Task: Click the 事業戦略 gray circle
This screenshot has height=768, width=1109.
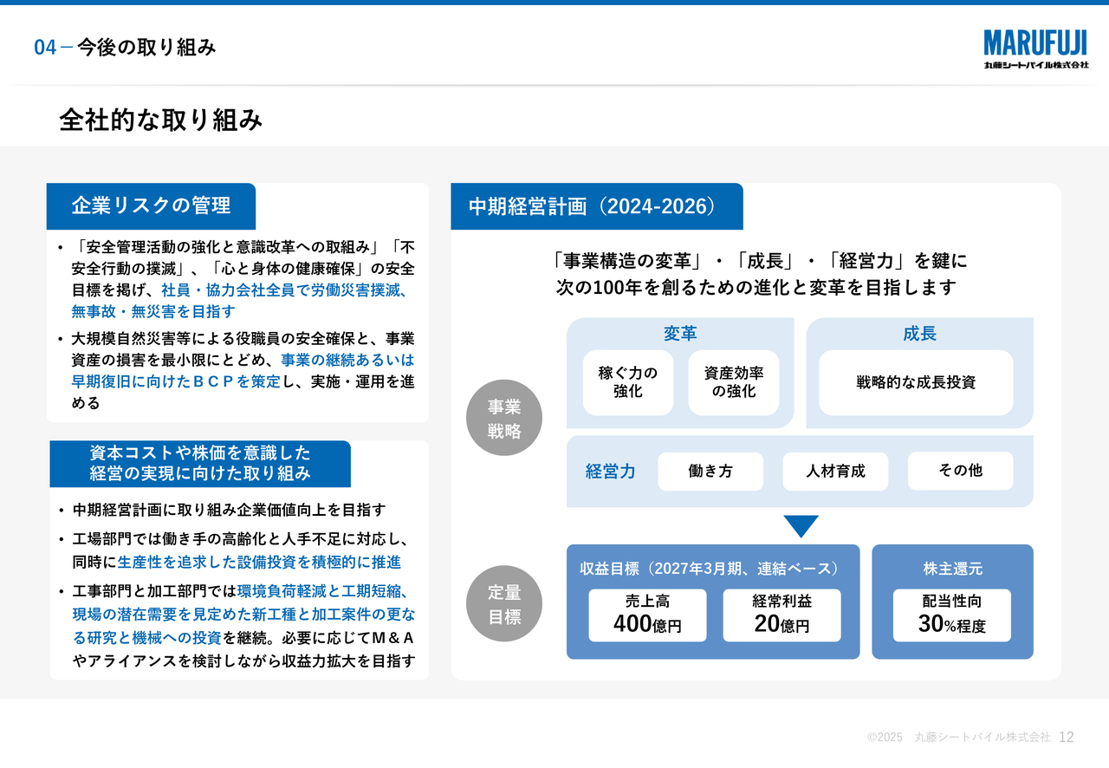Action: click(504, 418)
